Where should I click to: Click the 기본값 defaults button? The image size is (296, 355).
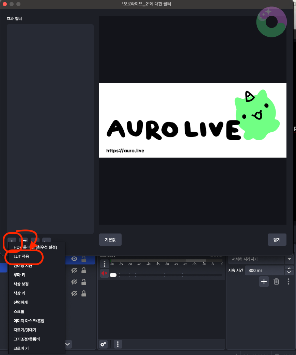point(110,240)
